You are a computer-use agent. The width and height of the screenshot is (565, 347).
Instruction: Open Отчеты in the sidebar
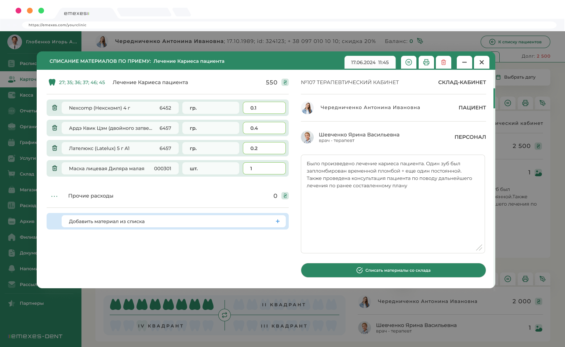tap(28, 111)
